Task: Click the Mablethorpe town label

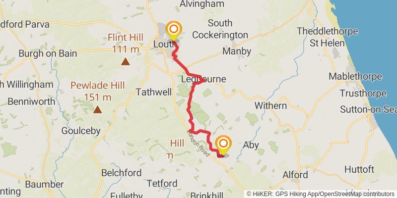Action: (x=355, y=76)
